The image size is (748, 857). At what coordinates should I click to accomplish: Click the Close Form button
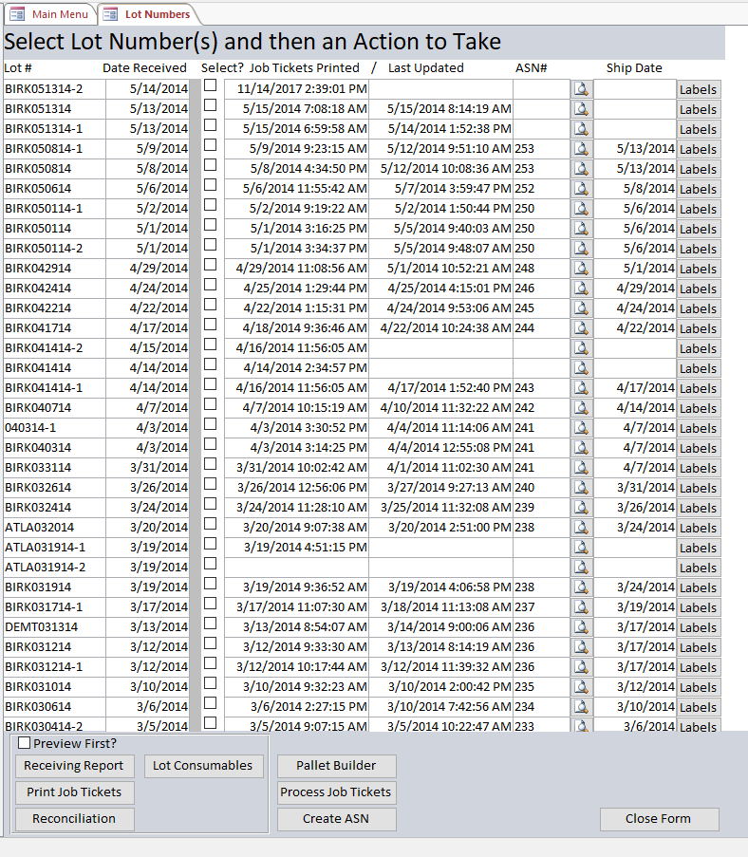(659, 819)
